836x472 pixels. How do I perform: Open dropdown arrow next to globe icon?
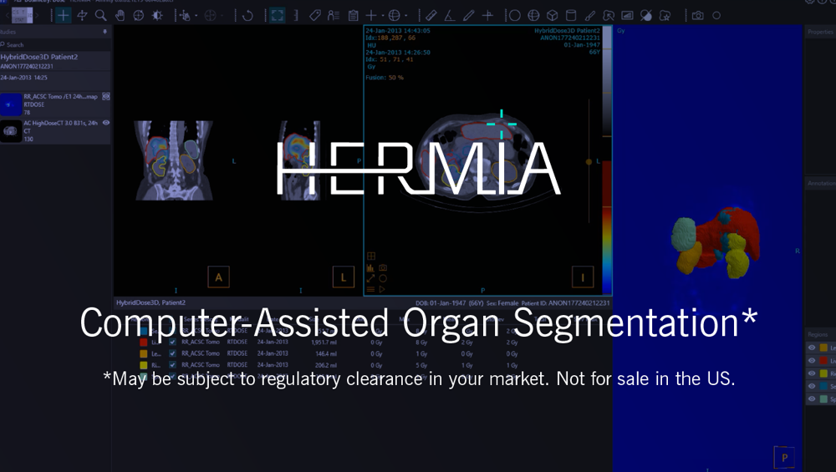(x=406, y=16)
